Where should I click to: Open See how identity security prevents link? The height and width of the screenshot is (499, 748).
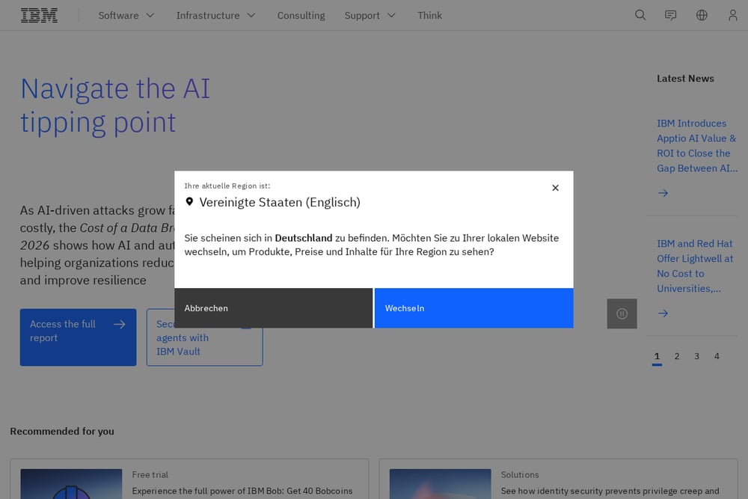click(610, 491)
